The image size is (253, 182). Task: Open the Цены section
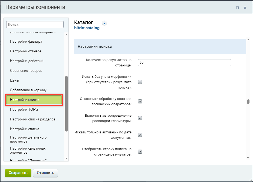[x=15, y=80]
